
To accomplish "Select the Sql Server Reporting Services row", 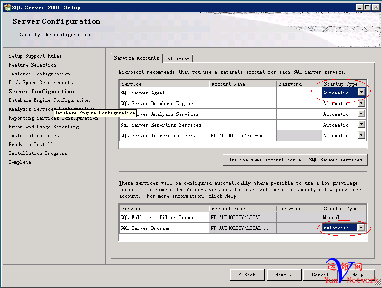I will [x=164, y=125].
